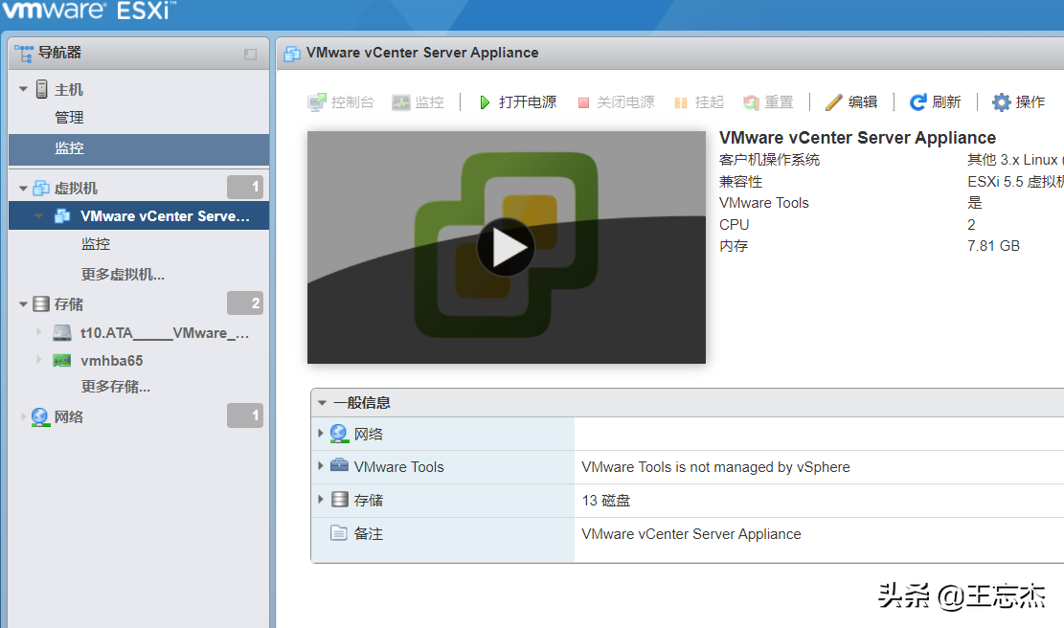Click the 监控 toolbar button
Viewport: 1064px width, 628px height.
click(x=418, y=102)
